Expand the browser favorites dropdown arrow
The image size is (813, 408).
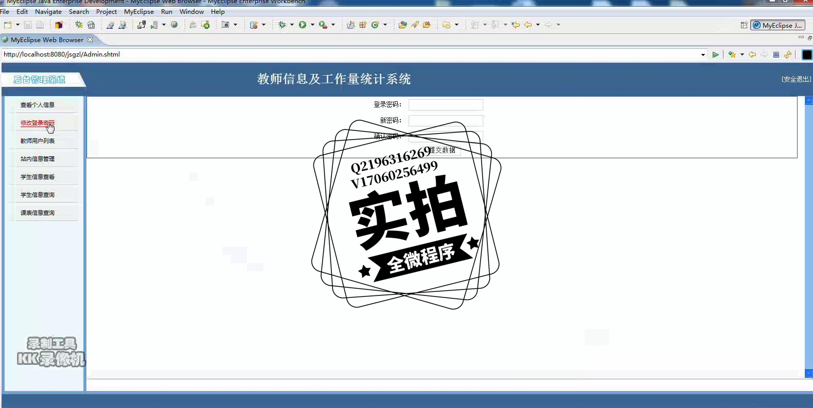coord(742,54)
